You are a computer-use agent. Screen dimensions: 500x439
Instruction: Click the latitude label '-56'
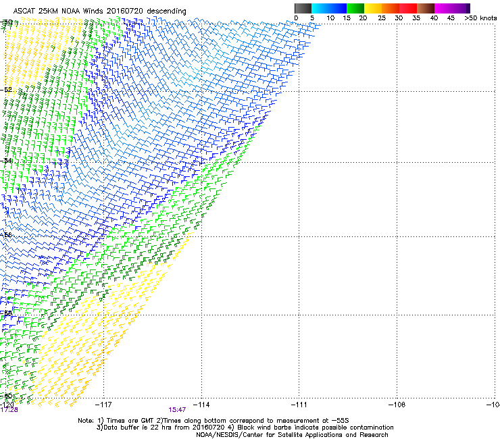pyautogui.click(x=6, y=234)
